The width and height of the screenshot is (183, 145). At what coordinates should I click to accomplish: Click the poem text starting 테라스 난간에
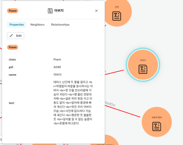pyautogui.click(x=73, y=103)
